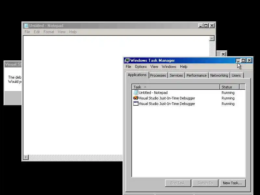Open View menu in Task Manager

point(154,67)
